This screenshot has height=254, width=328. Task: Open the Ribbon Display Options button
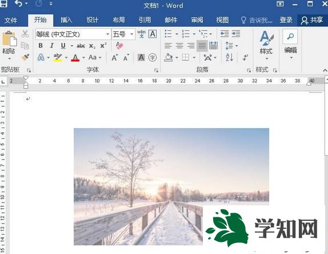280,3
